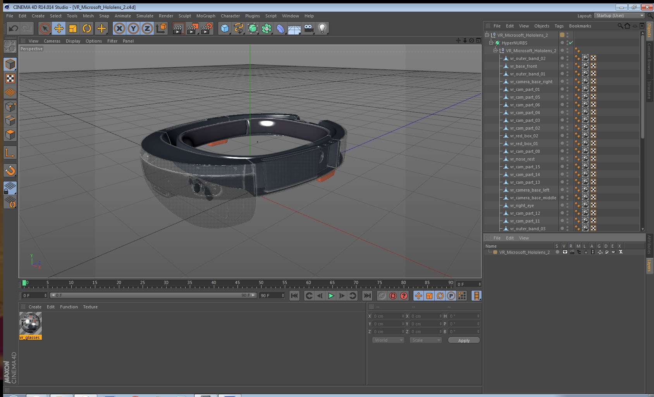654x397 pixels.
Task: Activate the Scale tool
Action: 73,28
